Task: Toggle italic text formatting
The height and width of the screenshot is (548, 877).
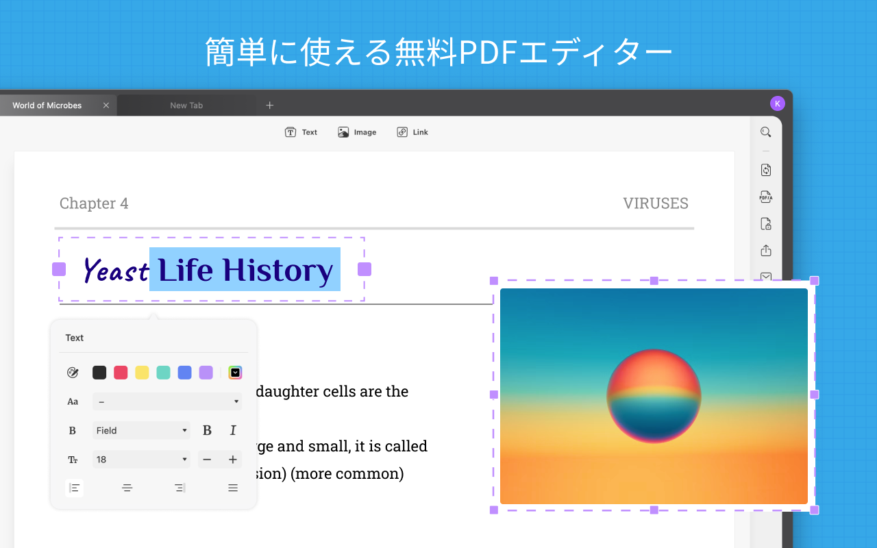Action: [x=233, y=430]
